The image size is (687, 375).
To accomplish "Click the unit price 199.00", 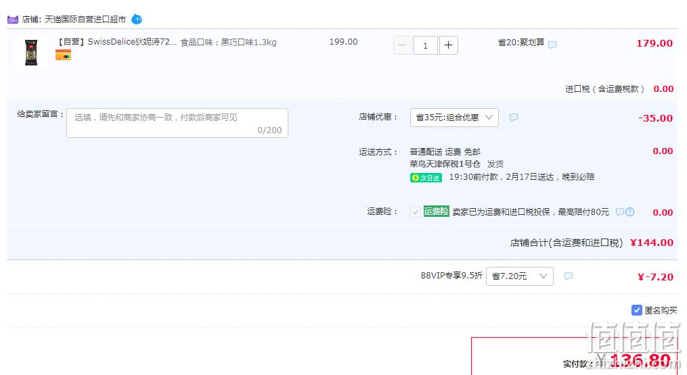I will (344, 42).
